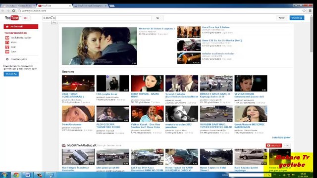Close the YouTube browser tab
This screenshot has width=317, height=178.
70,6
